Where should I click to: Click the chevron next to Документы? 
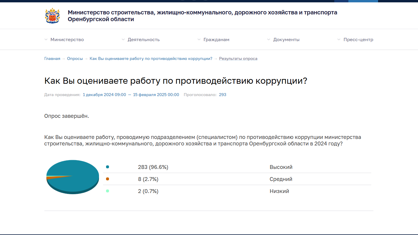point(268,40)
